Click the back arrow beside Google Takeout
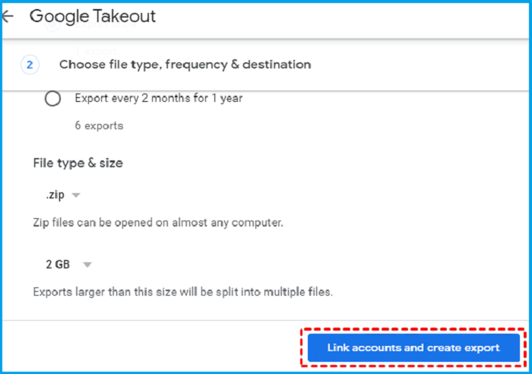 pos(8,17)
